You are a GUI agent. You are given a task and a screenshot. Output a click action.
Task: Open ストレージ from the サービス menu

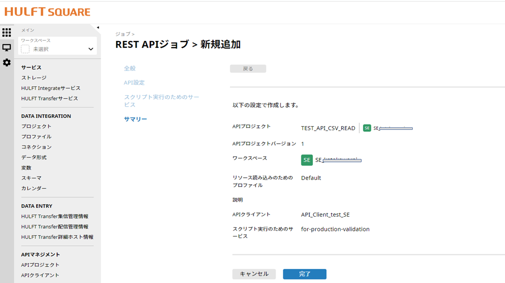(33, 77)
